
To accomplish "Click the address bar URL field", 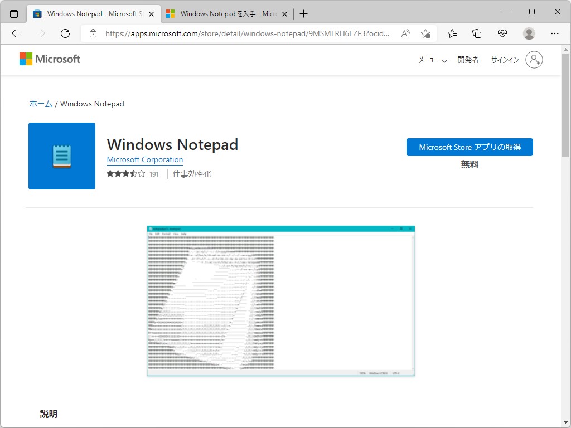I will (247, 33).
